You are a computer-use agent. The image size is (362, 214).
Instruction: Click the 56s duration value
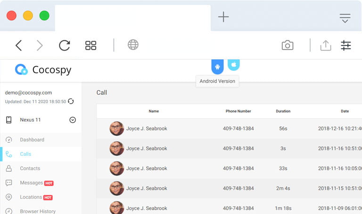283,129
